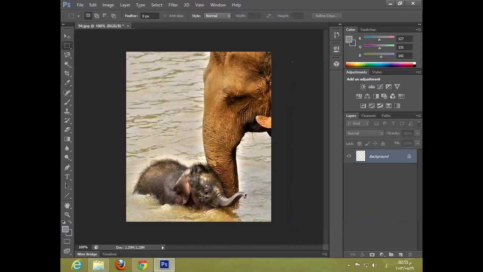Viewport: 483px width, 272px height.
Task: Select the Healing Brush tool
Action: click(67, 93)
